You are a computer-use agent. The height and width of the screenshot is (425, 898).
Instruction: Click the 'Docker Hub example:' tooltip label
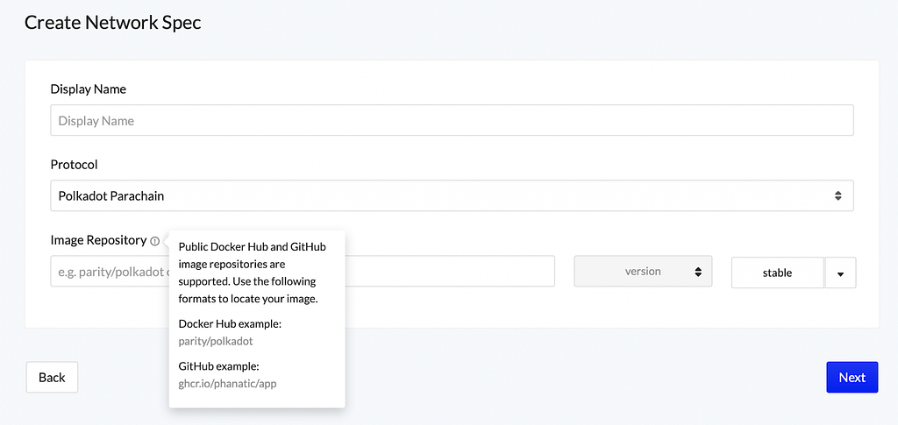(x=230, y=324)
